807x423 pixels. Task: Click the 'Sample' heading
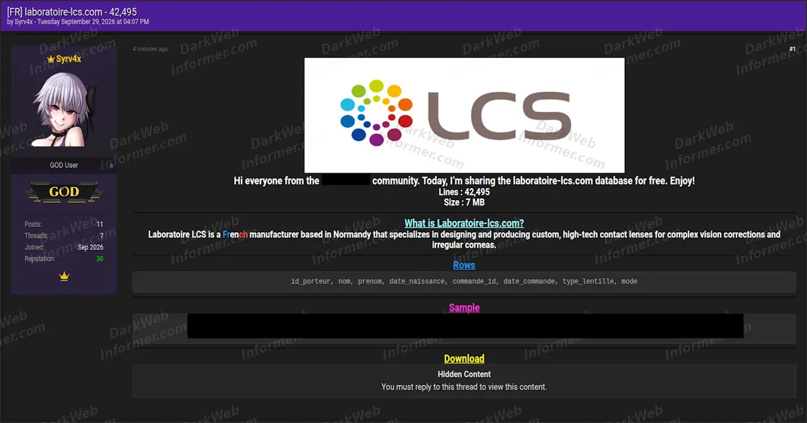click(464, 308)
